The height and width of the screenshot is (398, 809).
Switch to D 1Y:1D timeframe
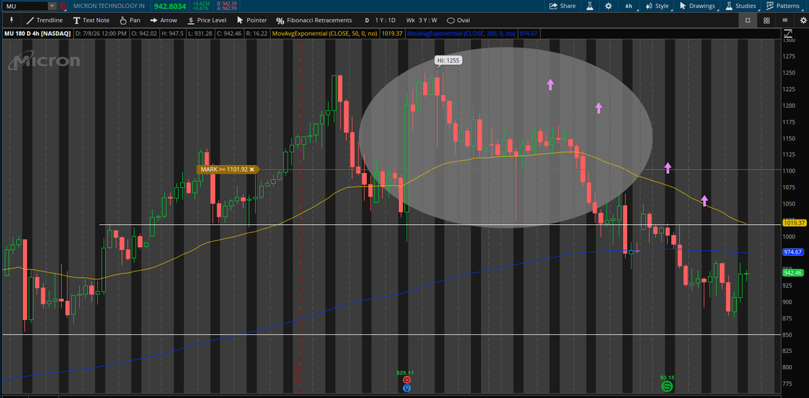click(x=380, y=20)
